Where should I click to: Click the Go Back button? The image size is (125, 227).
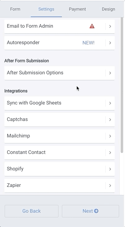31,211
